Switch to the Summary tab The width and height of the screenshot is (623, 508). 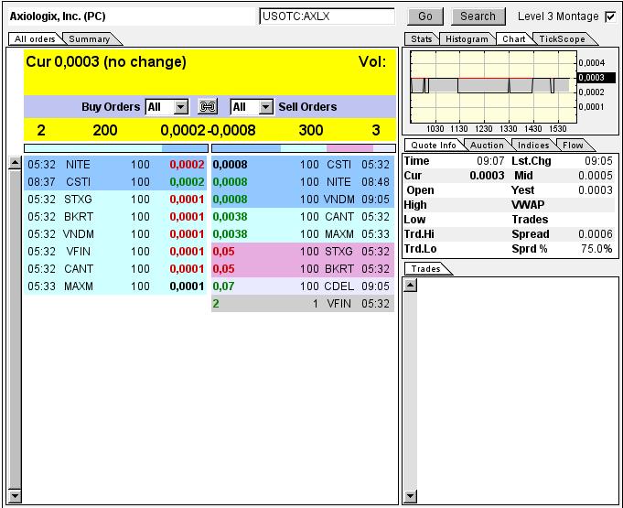[x=90, y=38]
